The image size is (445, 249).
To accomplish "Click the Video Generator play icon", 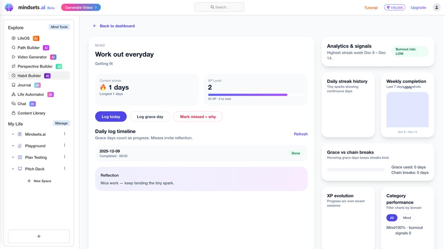I will 14,57.
